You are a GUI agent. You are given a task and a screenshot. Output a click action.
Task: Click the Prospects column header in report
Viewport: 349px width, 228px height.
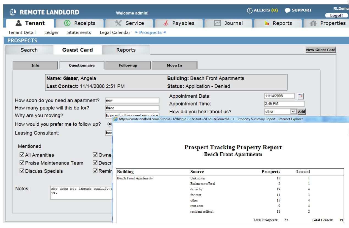coord(271,172)
